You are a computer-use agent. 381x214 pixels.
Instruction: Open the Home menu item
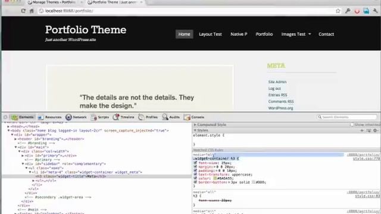click(x=184, y=34)
